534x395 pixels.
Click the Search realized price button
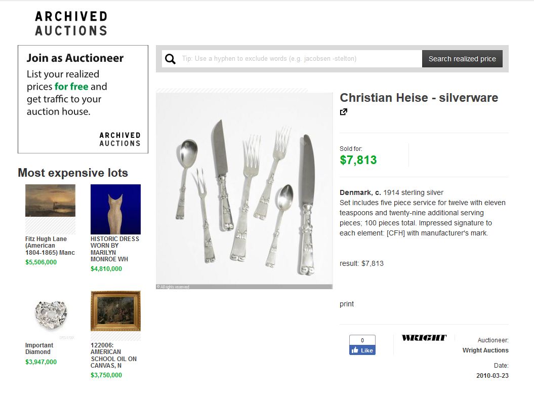pos(462,59)
